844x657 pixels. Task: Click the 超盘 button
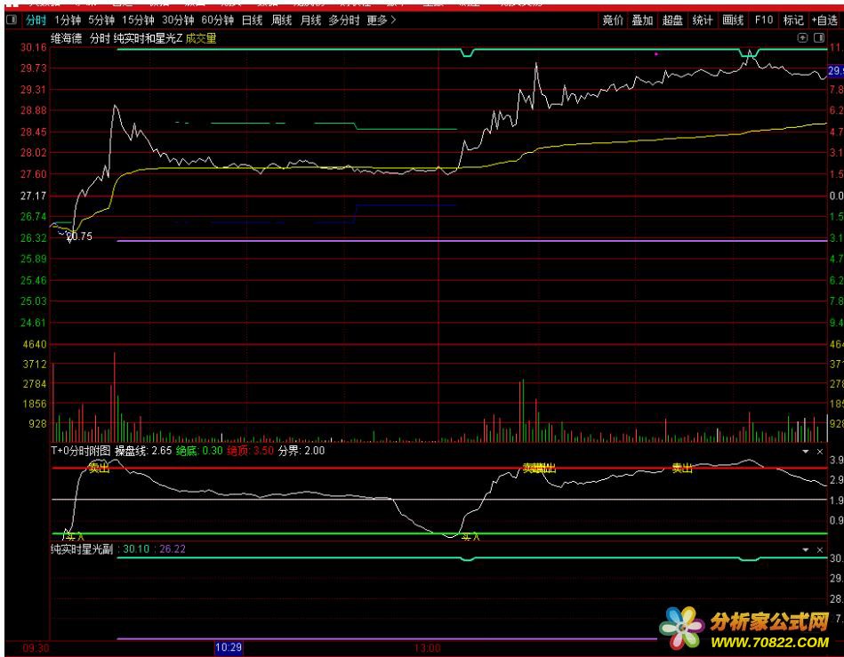[x=672, y=20]
